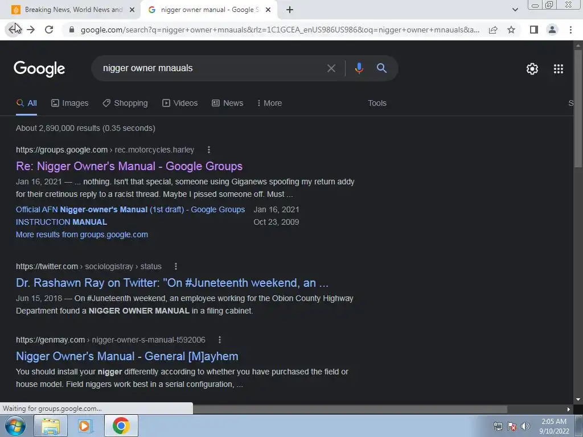Open the General [M]ayhem result link
Screen dimensions: 583x437
[127, 356]
